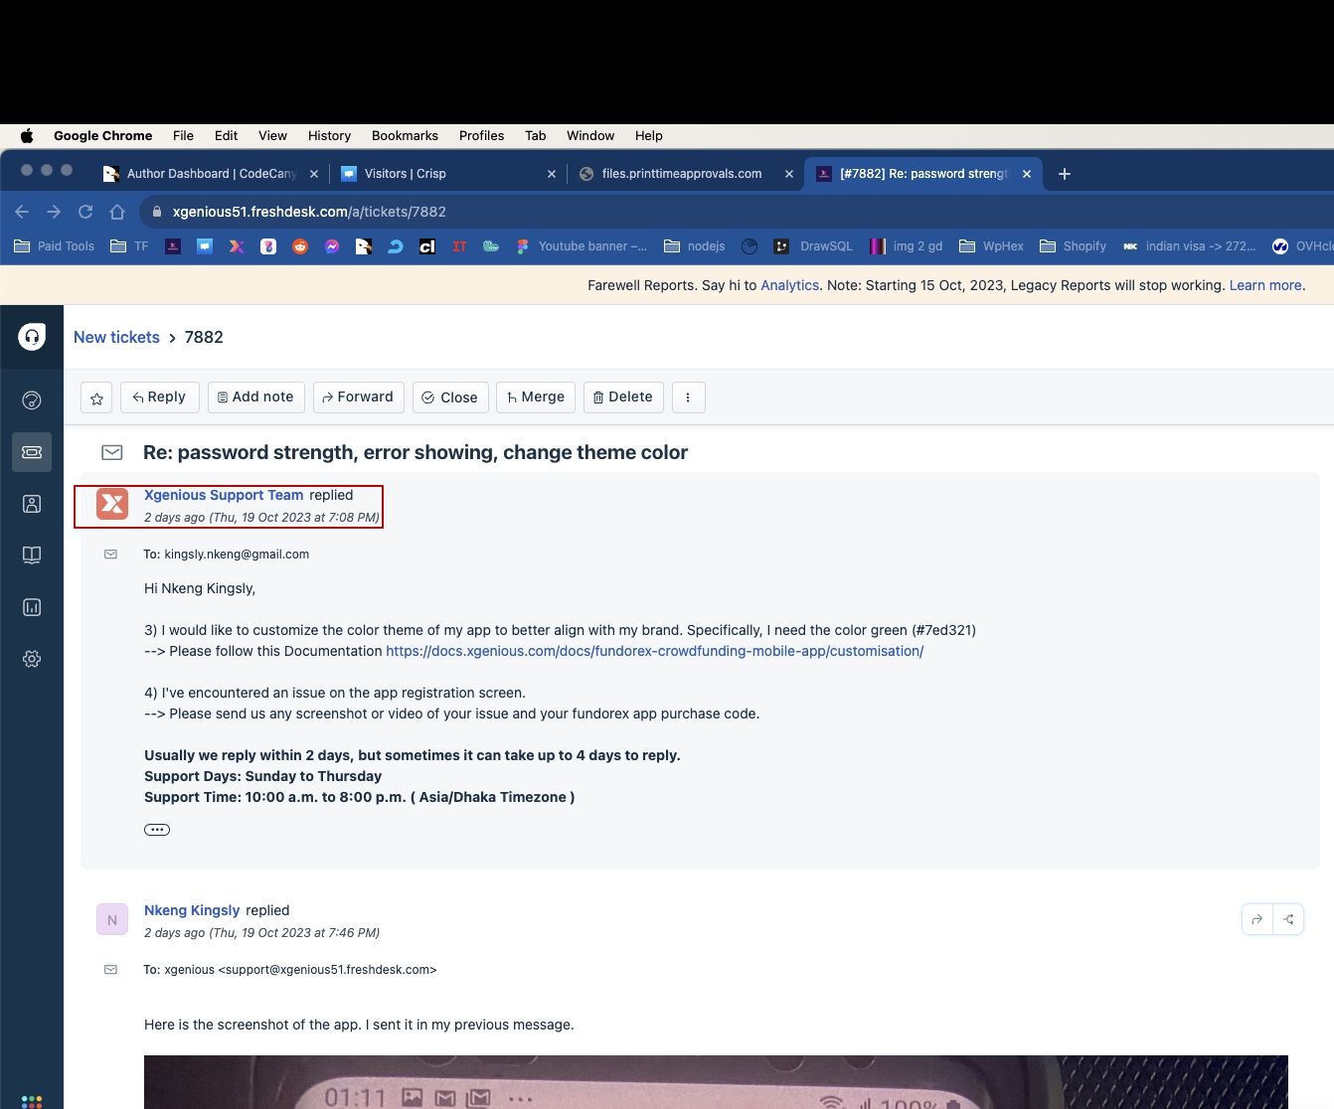Open the app switcher grid icon
Viewport: 1334px width, 1109px height.
point(32,1100)
